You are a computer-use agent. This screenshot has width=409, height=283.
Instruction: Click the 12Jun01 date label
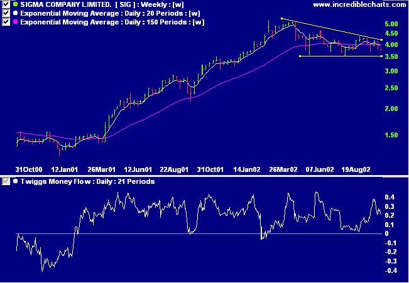coord(138,169)
